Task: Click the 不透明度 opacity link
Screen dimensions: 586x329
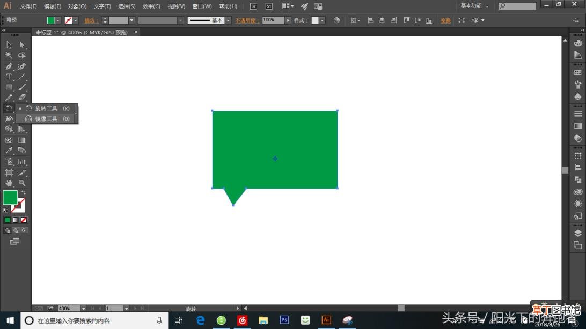Action: point(246,20)
